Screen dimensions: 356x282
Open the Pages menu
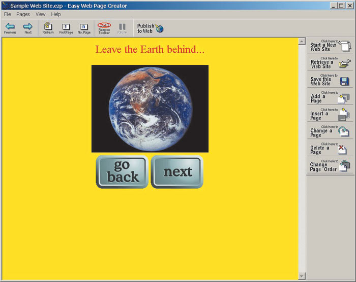[x=23, y=14]
